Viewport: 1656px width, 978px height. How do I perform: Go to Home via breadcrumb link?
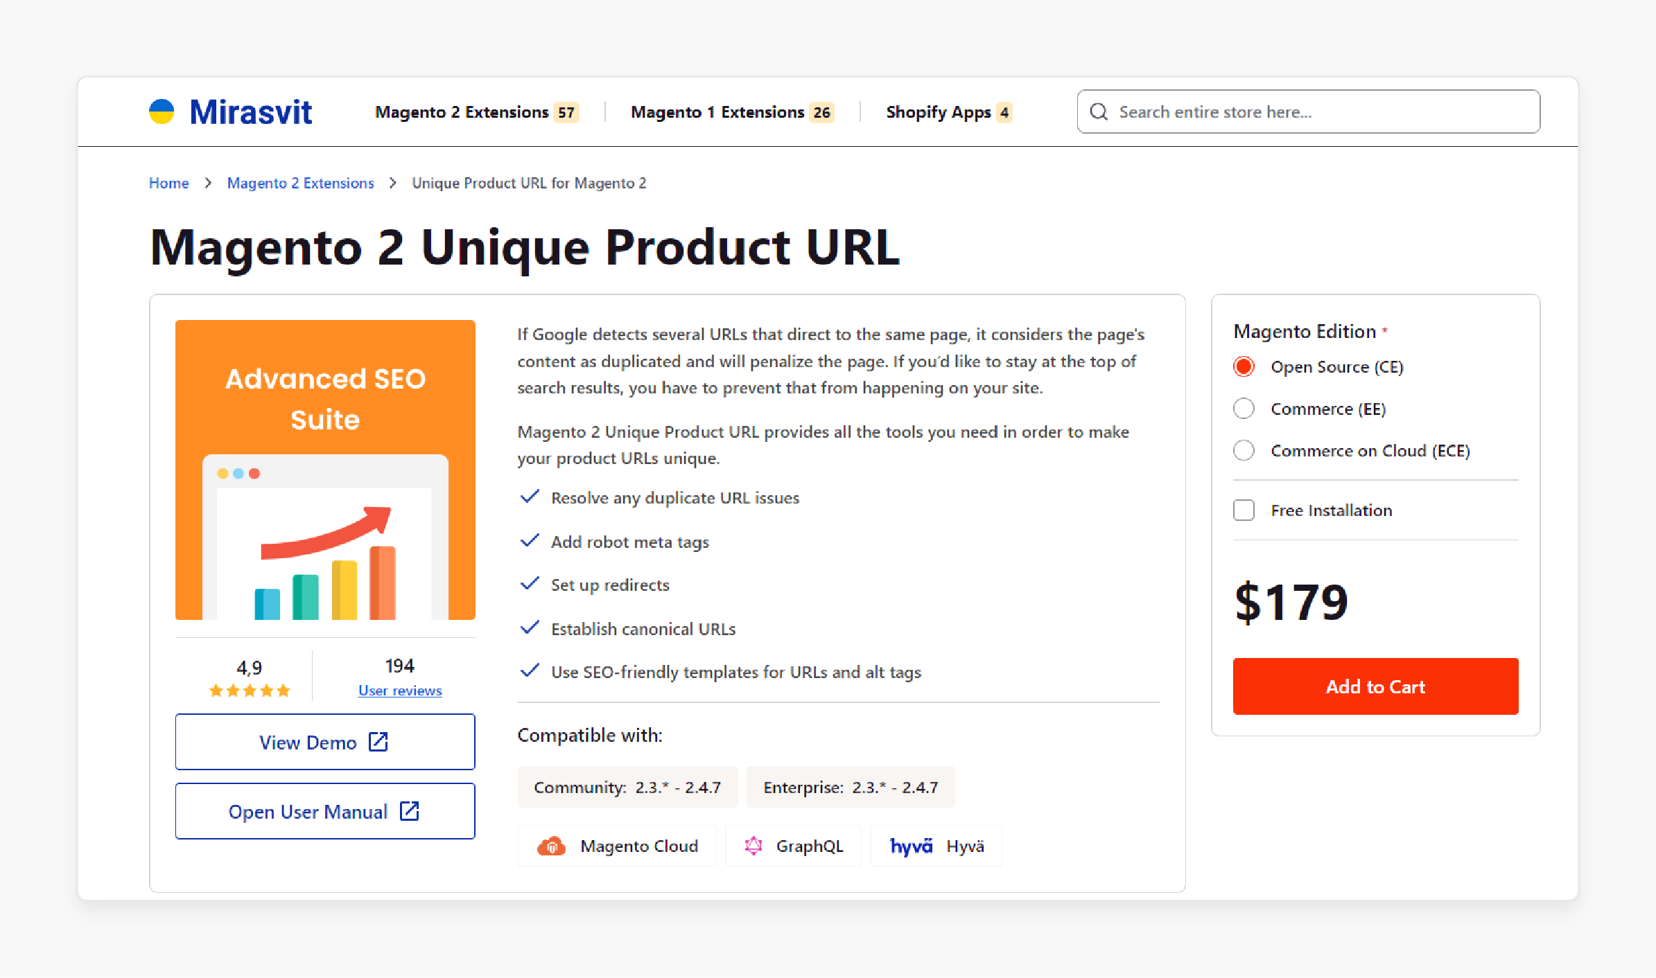click(x=168, y=182)
